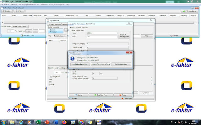Viewport: 201px width, 125px height.
Task: Click the horizontal scrollbar of the faktur table
Action: [x=99, y=23]
